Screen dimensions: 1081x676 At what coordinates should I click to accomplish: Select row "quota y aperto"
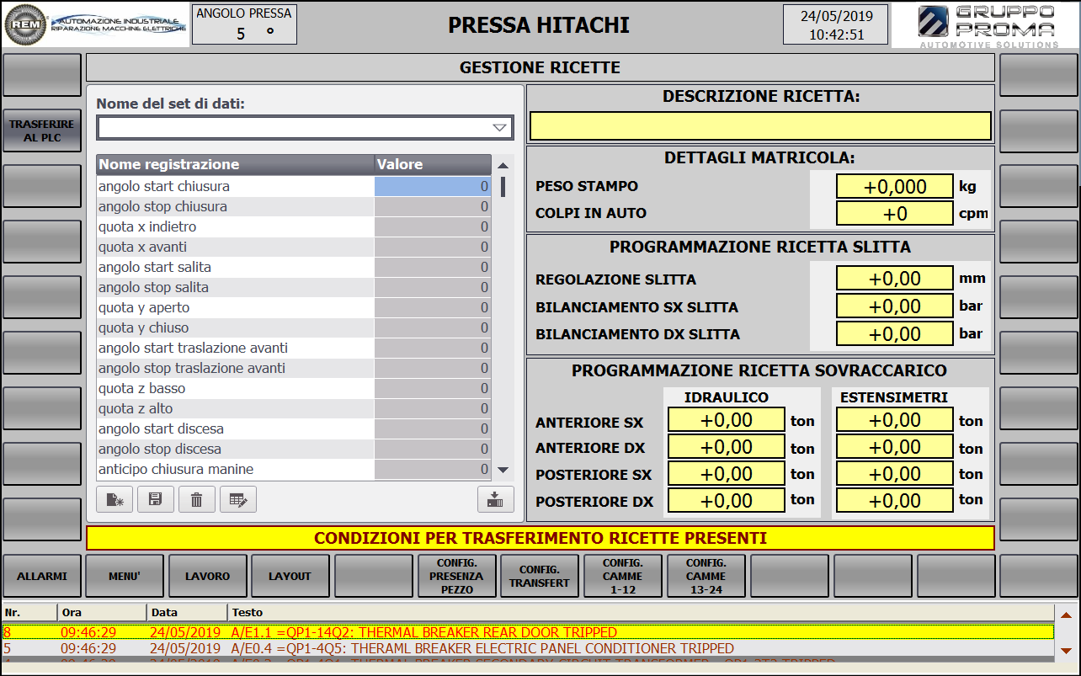(294, 307)
